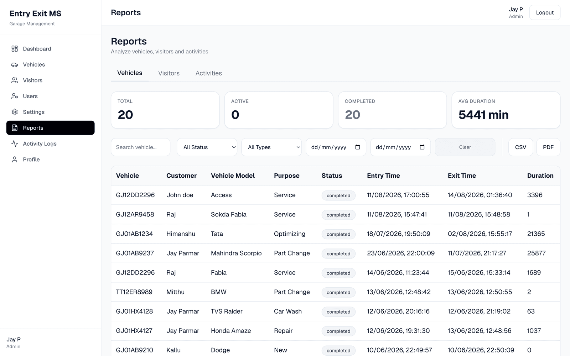The width and height of the screenshot is (570, 356).
Task: Click the Vehicle Model column header
Action: click(233, 176)
